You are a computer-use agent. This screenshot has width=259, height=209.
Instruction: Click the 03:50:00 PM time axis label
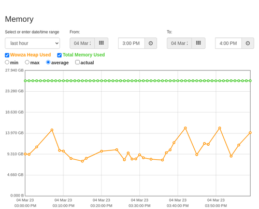point(216,206)
